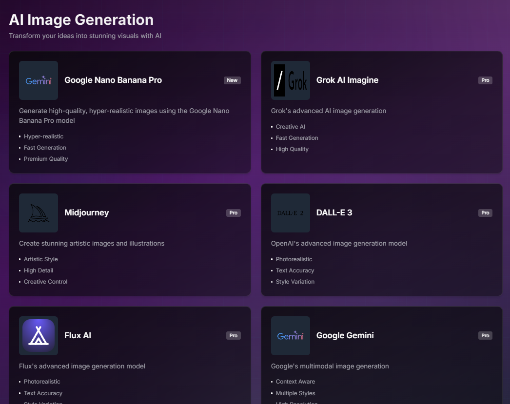Click the AI Image Generation page heading
Image resolution: width=510 pixels, height=404 pixels.
[x=81, y=20]
